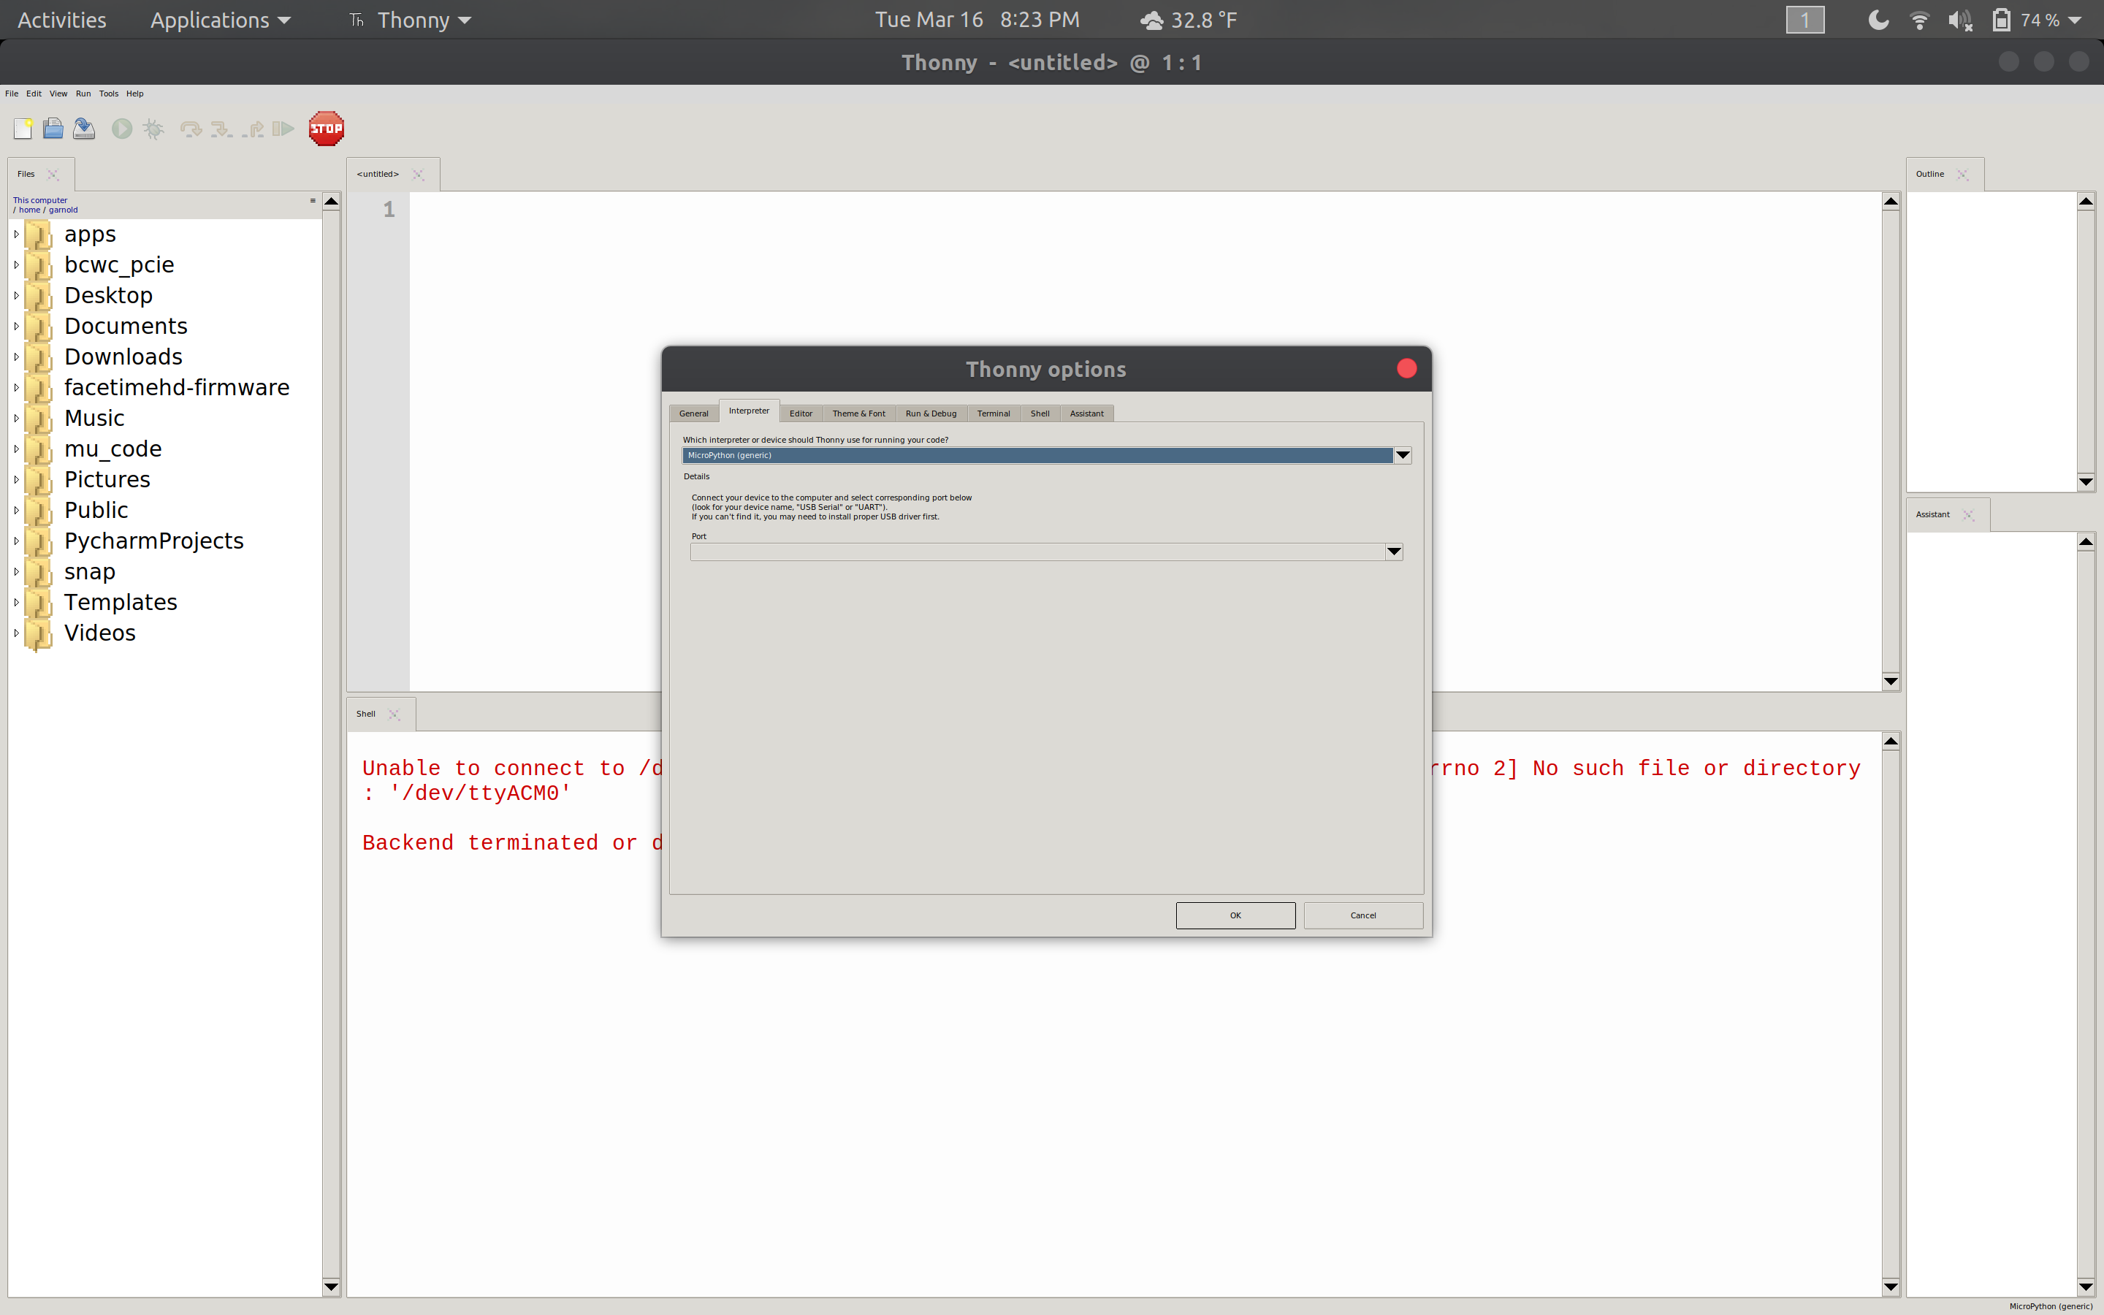2104x1315 pixels.
Task: Close the untitled editor tab
Action: (418, 174)
